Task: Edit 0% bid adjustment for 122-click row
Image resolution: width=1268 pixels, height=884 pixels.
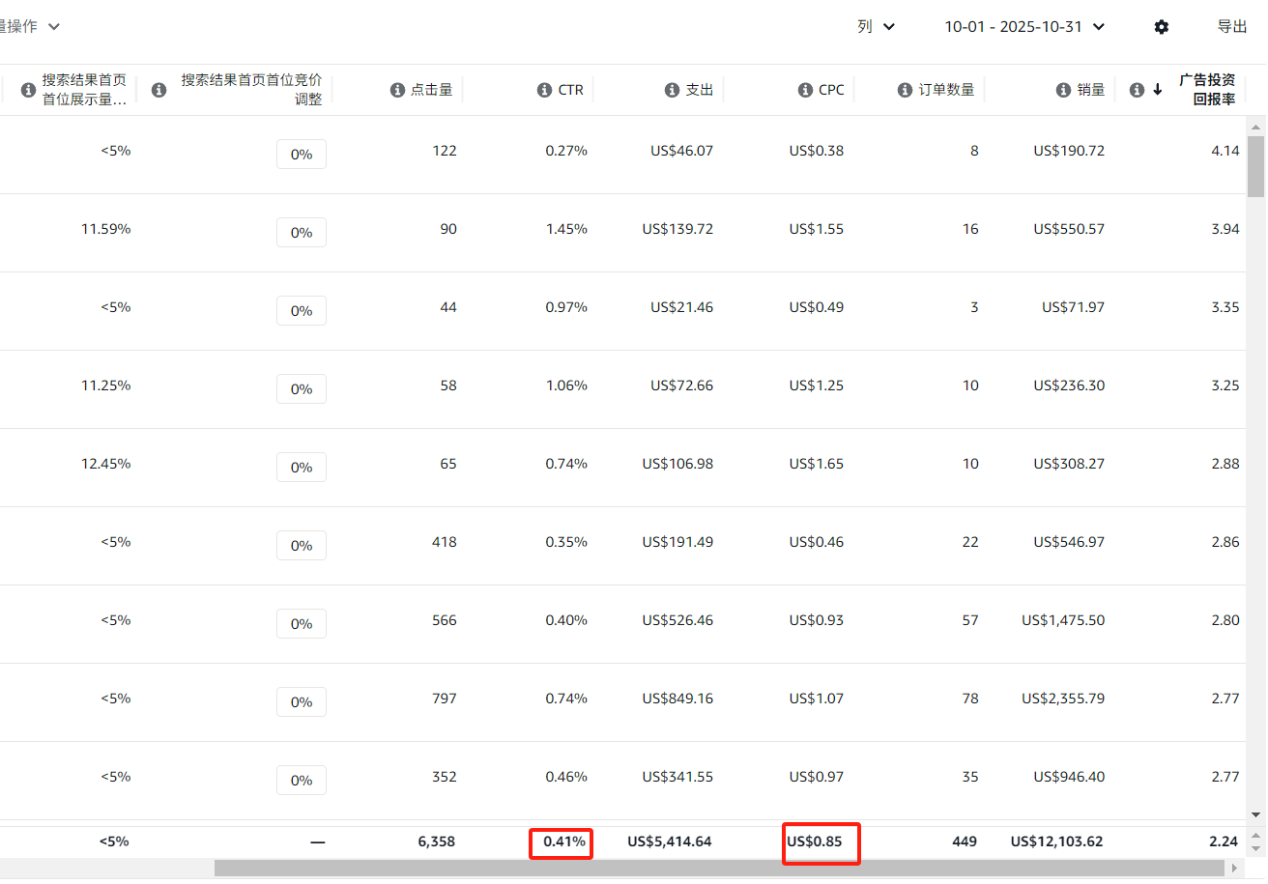Action: click(302, 155)
